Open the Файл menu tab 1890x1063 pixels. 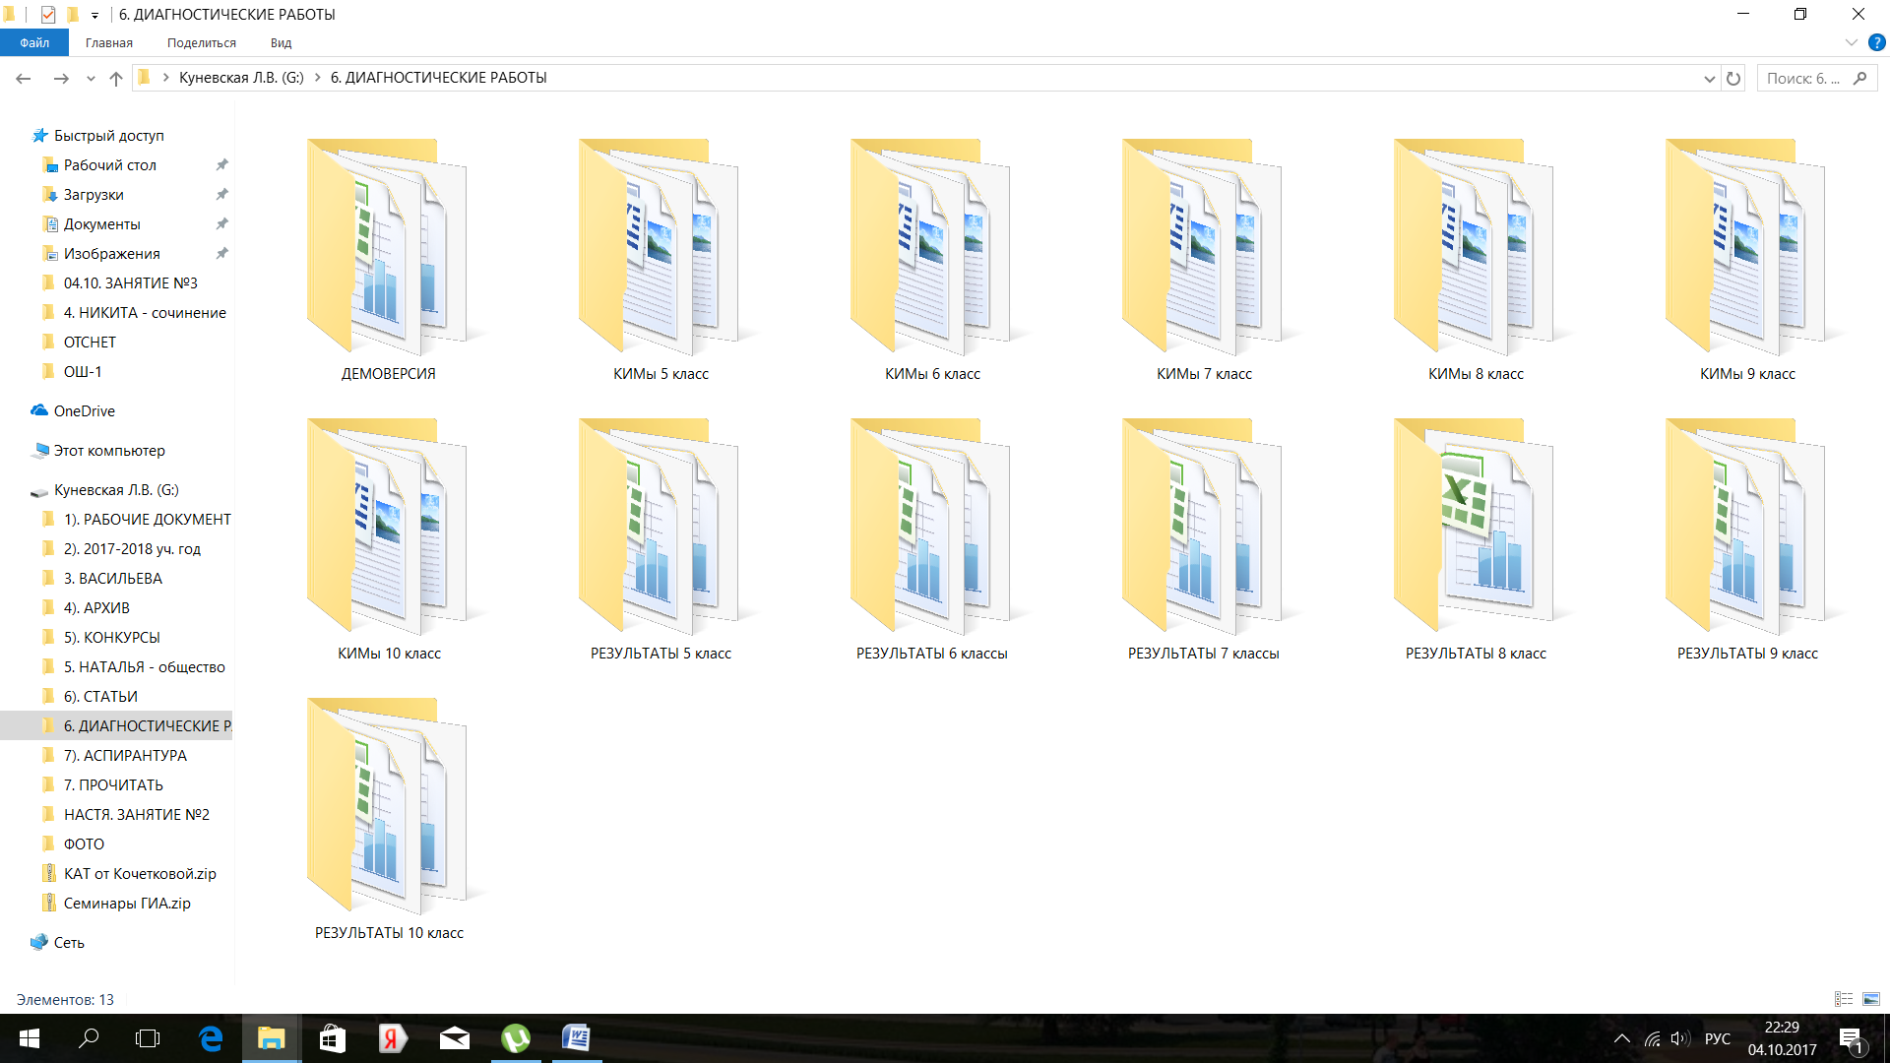coord(34,42)
